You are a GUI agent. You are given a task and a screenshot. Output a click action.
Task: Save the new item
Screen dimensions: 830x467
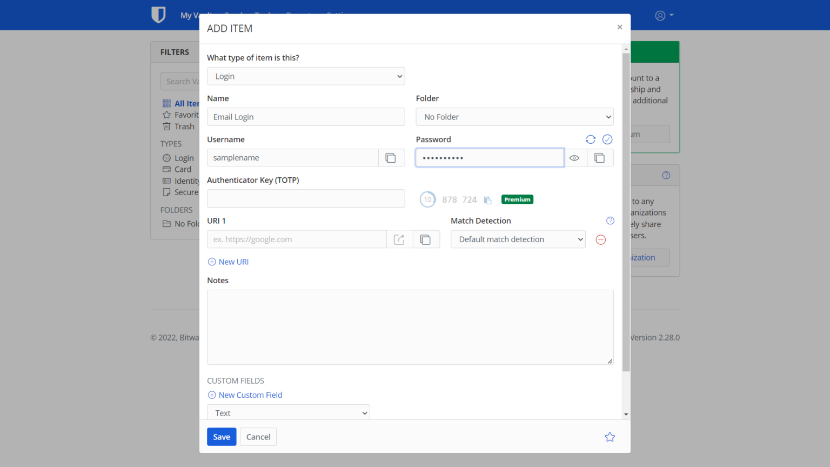(222, 437)
